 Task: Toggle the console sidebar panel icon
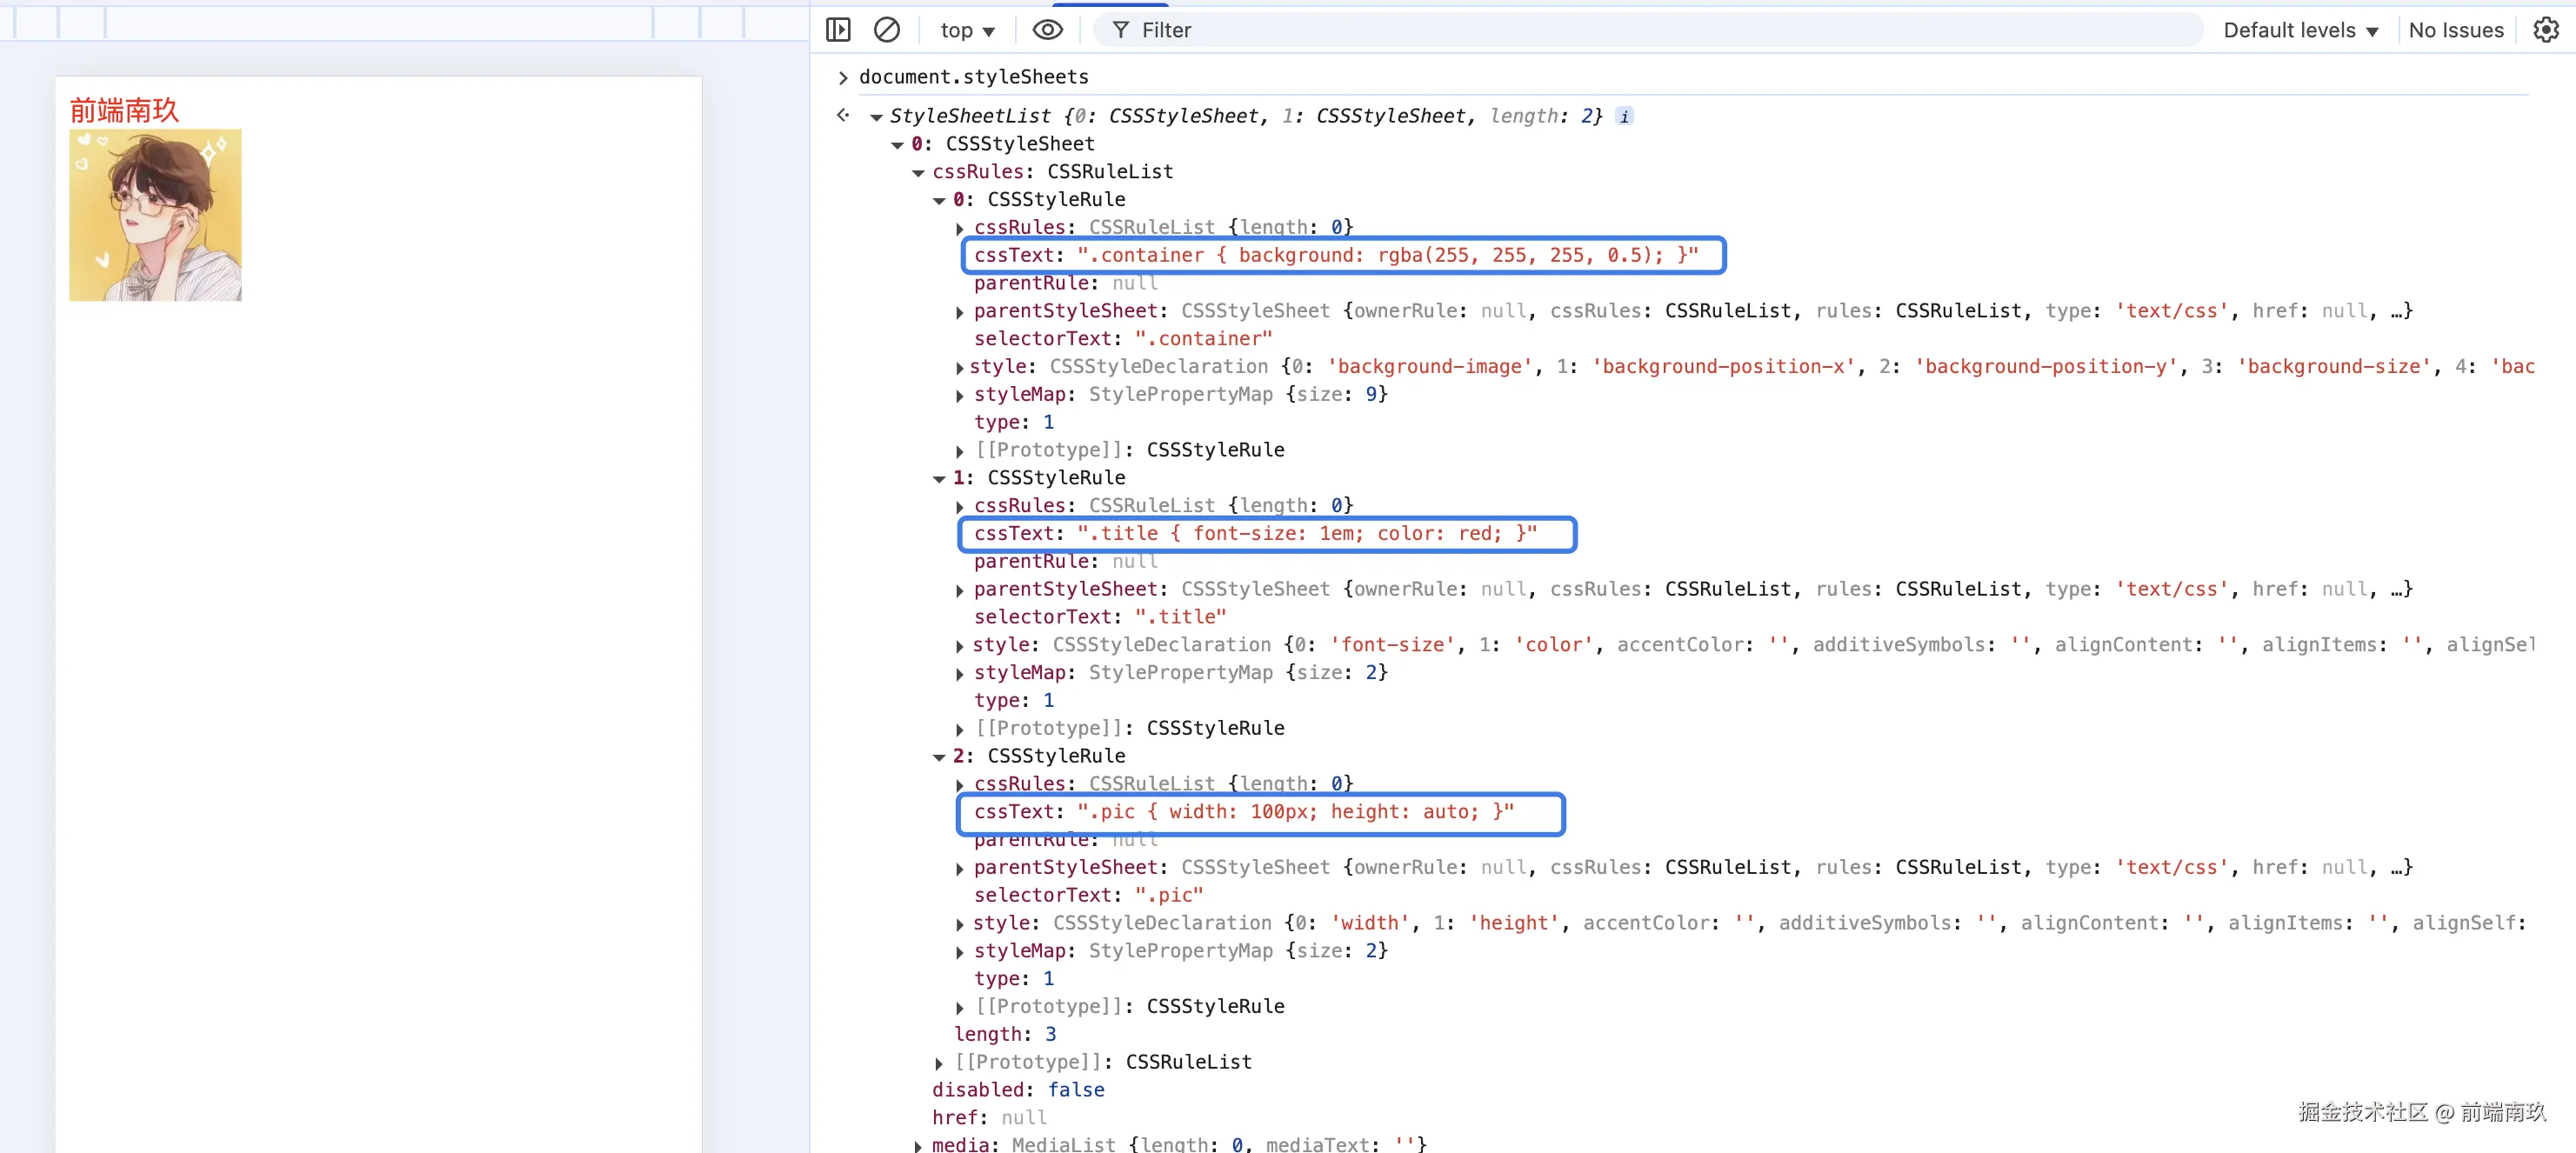click(838, 30)
